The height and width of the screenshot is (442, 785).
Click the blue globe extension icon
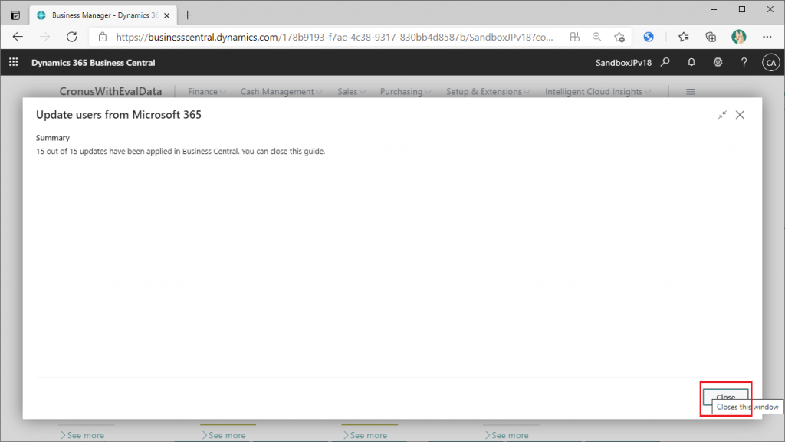pos(649,37)
